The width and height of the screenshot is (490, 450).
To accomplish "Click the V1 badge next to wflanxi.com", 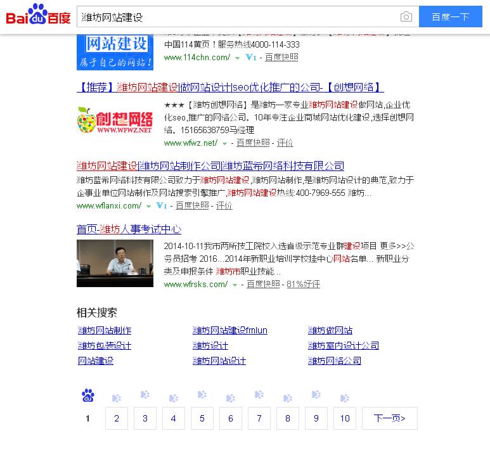I will click(x=162, y=206).
